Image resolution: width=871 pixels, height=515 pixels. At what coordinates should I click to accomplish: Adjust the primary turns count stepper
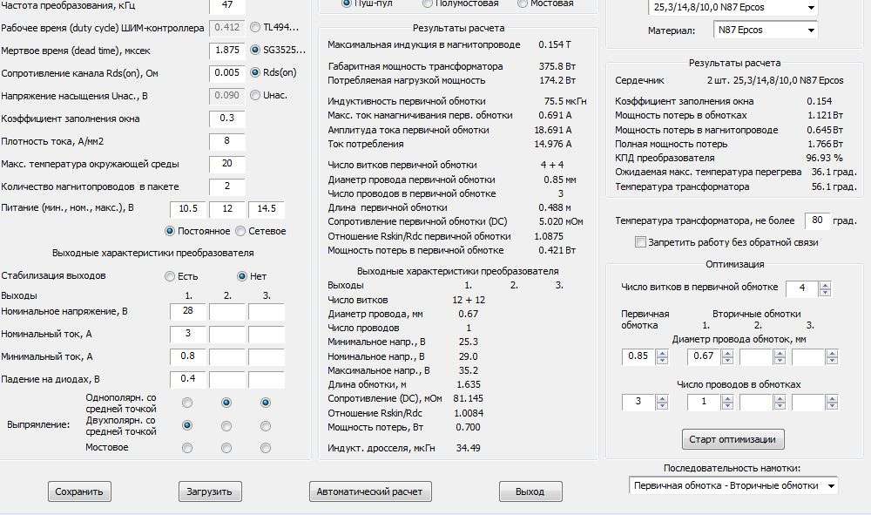pyautogui.click(x=825, y=288)
